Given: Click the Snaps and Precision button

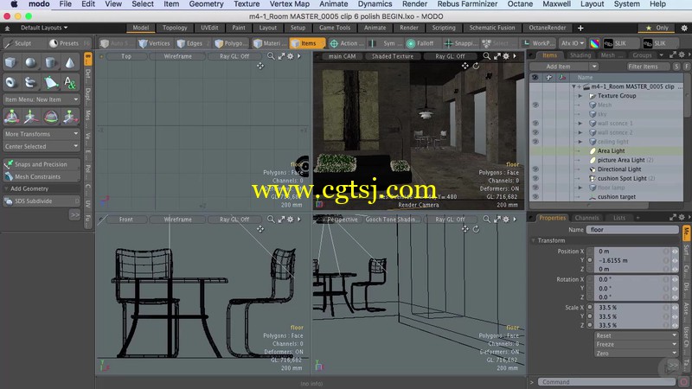Looking at the screenshot, I should 42,164.
